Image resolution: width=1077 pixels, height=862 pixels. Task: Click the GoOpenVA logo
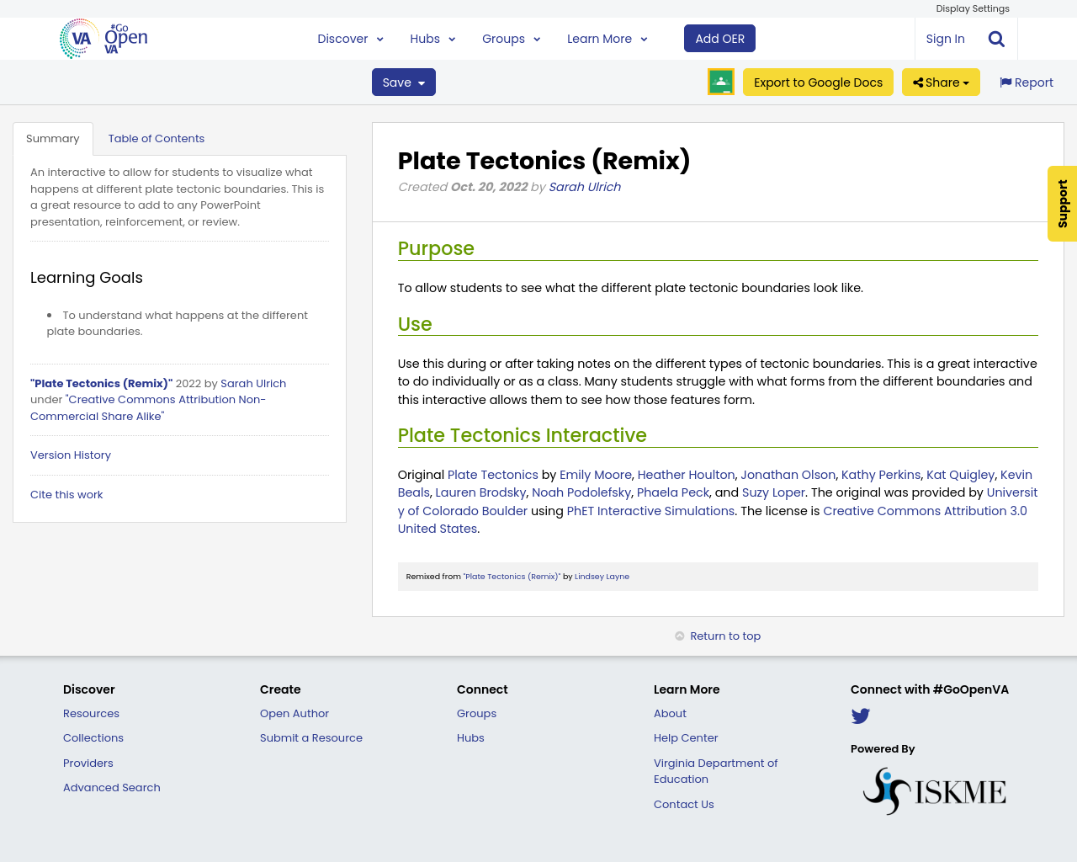[x=101, y=37]
